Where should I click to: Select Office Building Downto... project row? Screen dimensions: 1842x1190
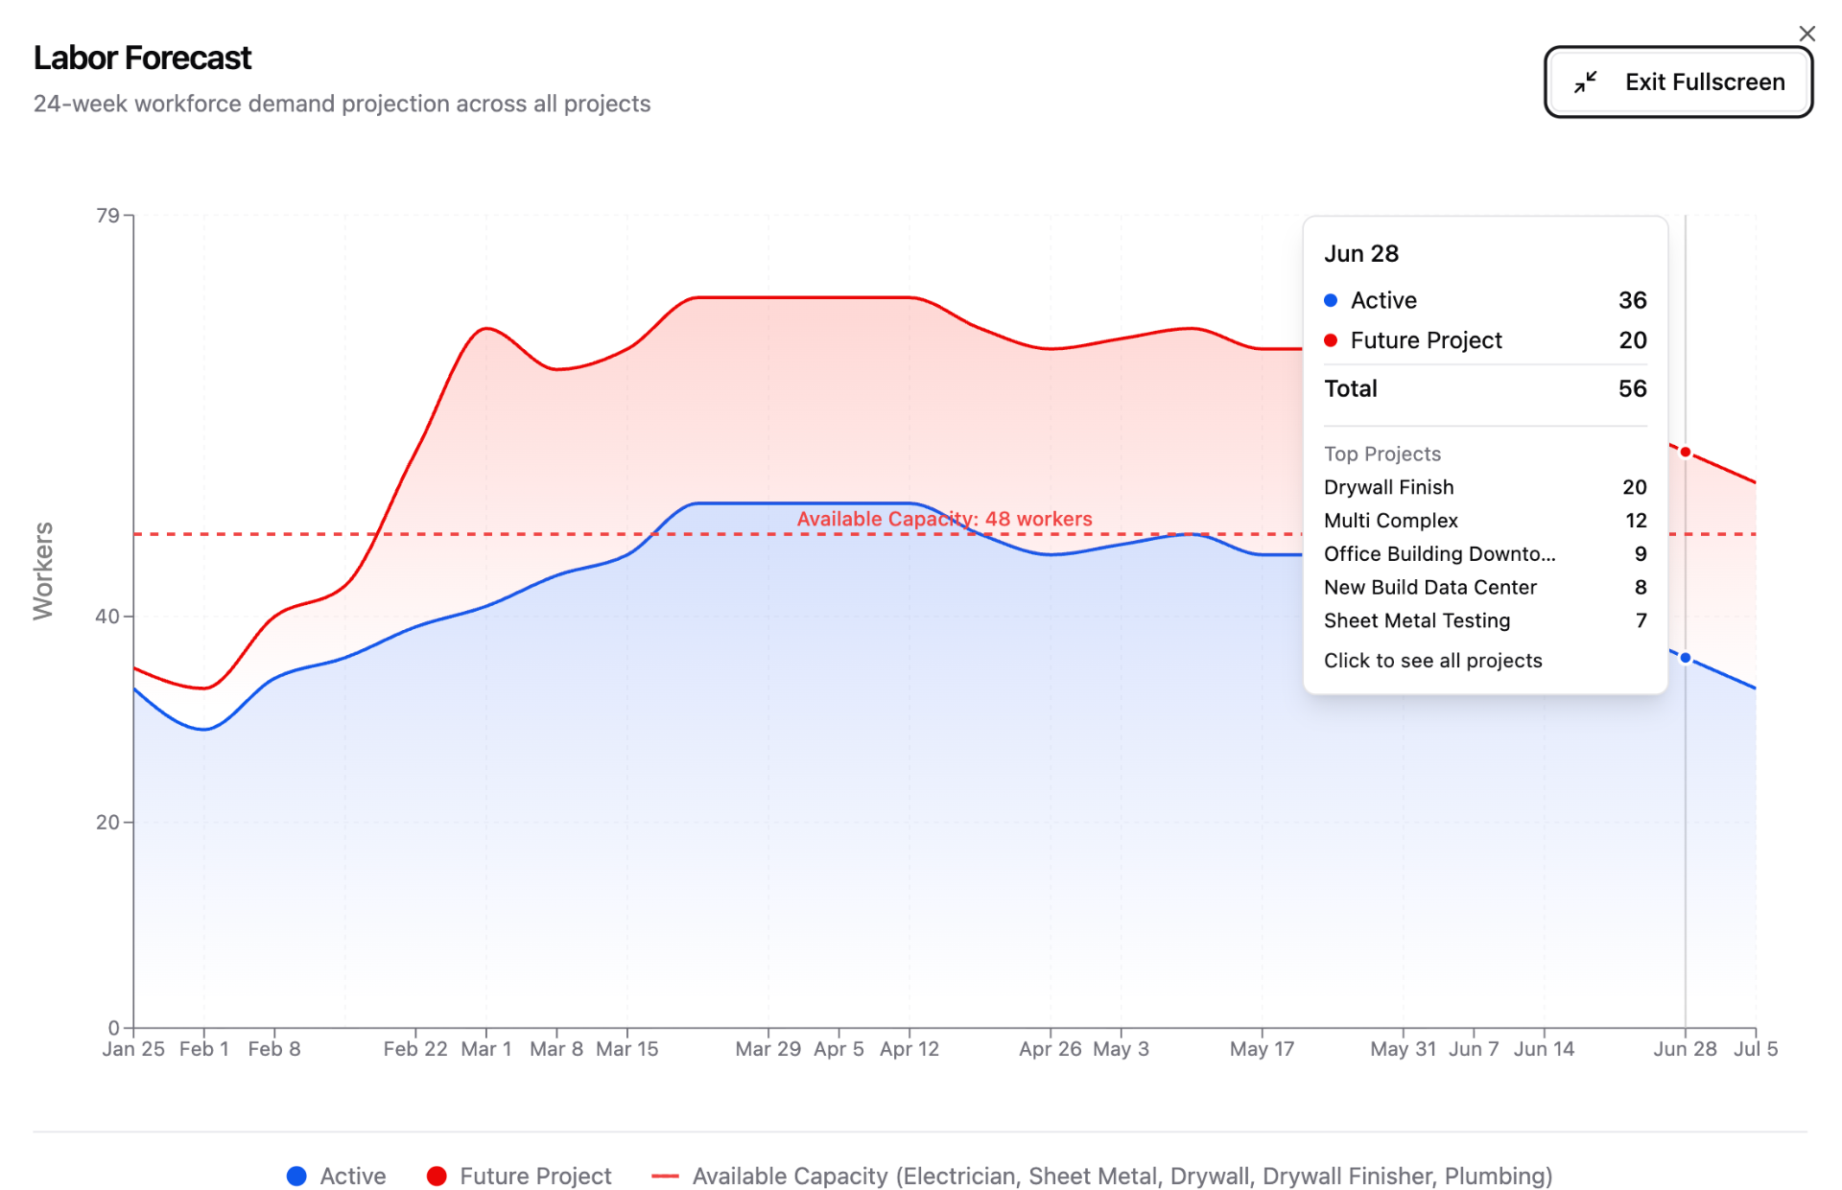point(1485,554)
